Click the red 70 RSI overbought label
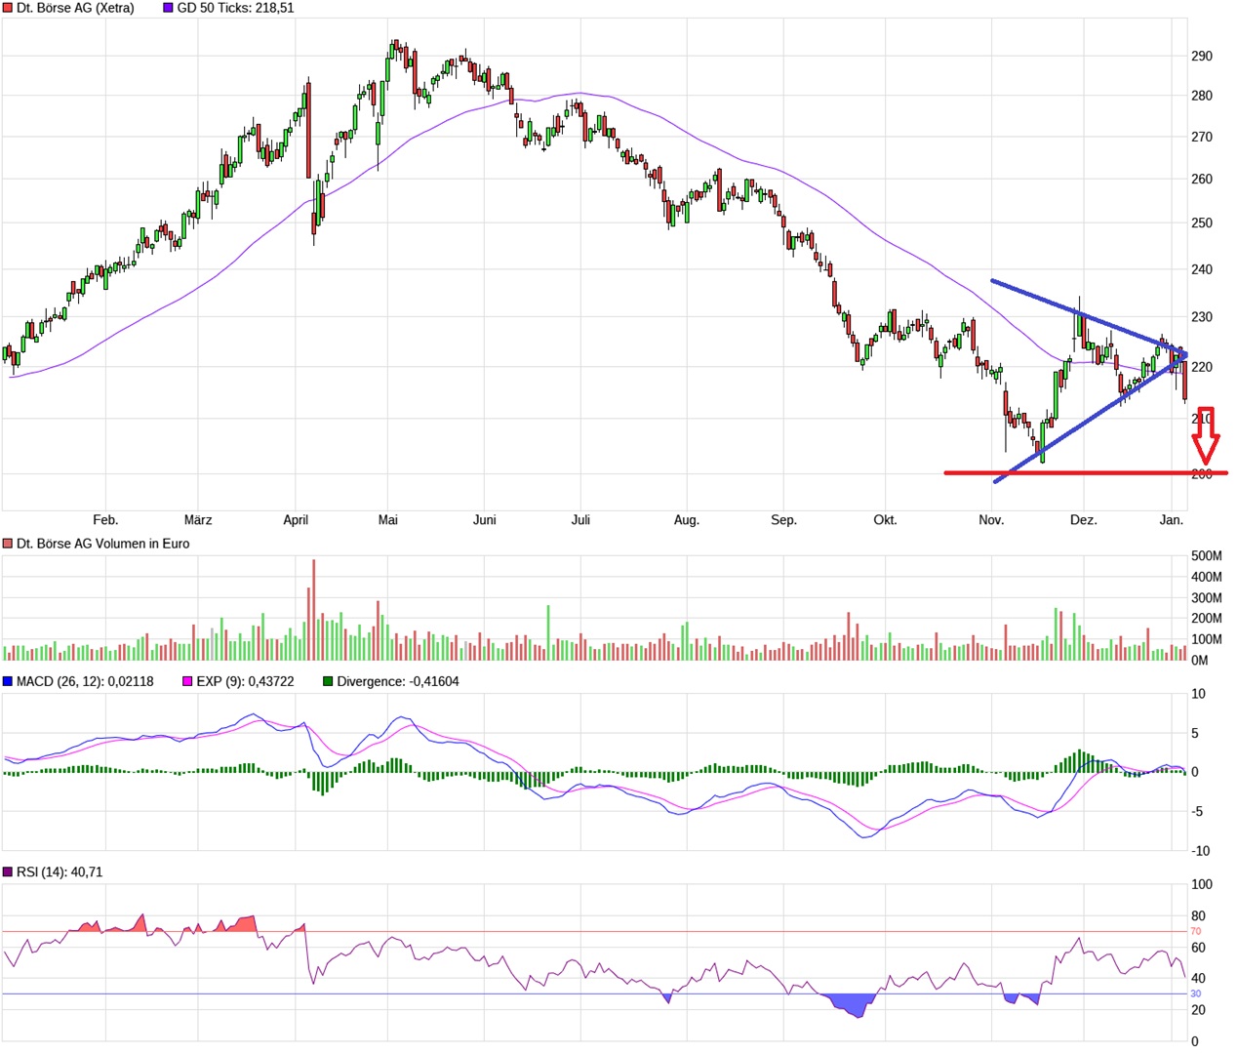1238x1054 pixels. click(x=1196, y=931)
